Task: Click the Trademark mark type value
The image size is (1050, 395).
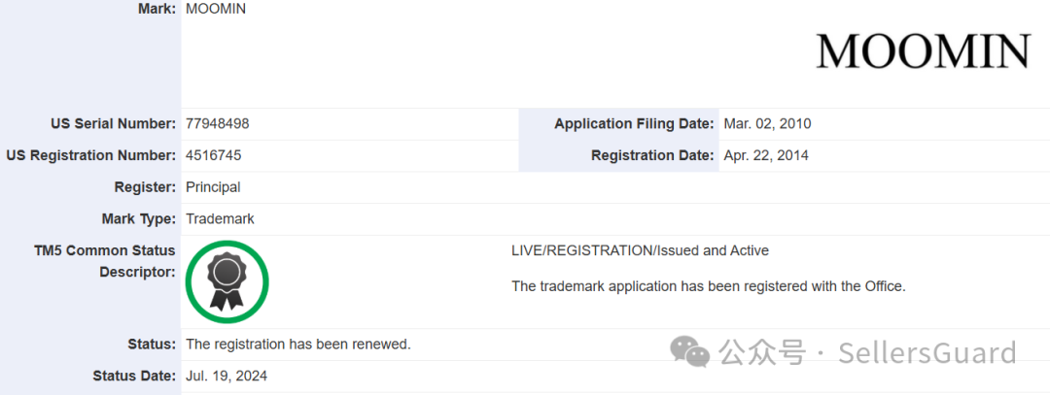Action: pyautogui.click(x=220, y=218)
